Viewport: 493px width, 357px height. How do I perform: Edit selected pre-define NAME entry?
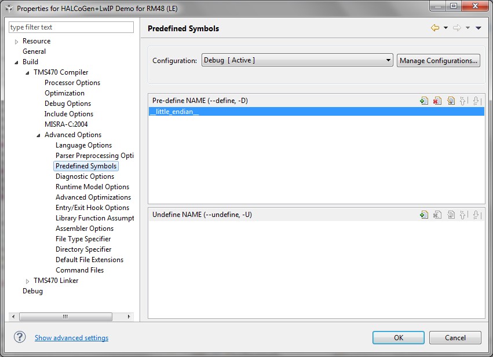coord(451,101)
